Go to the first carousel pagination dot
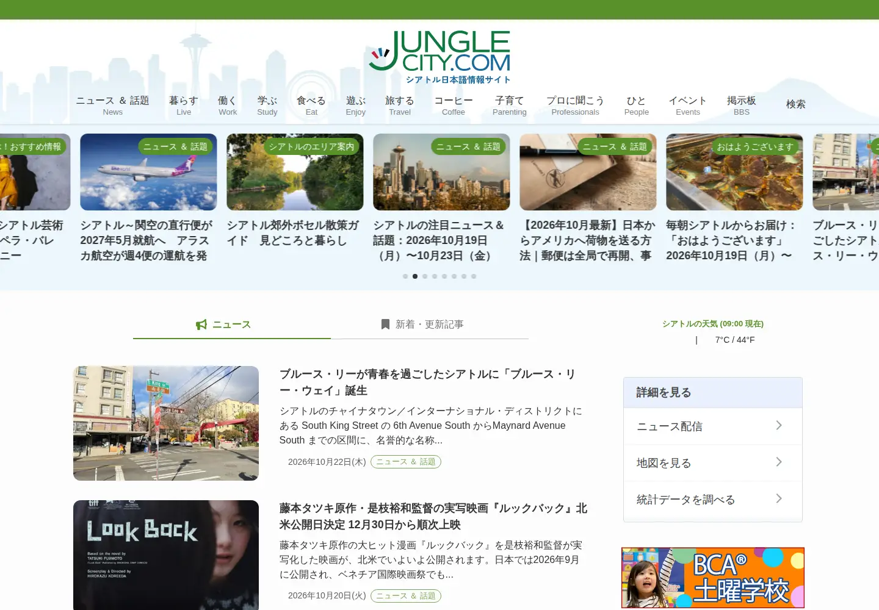 405,276
